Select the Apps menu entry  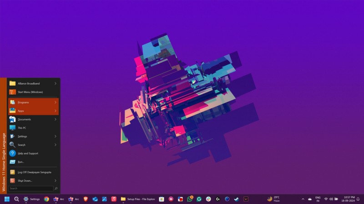pos(21,111)
